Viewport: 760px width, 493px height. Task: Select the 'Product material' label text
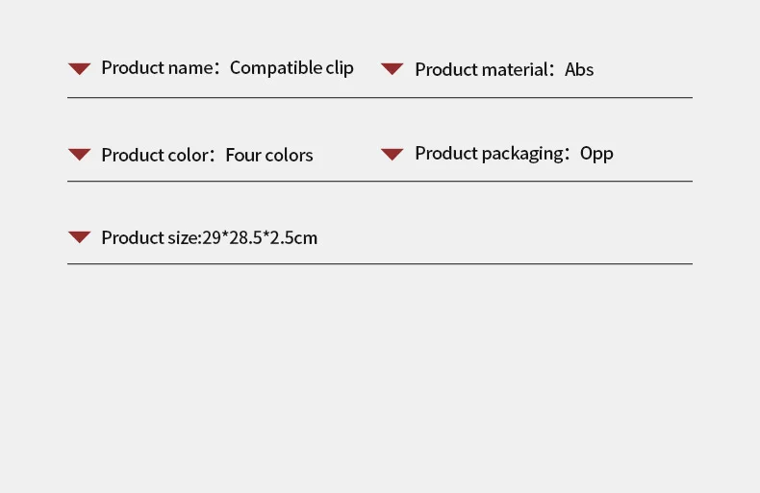482,70
